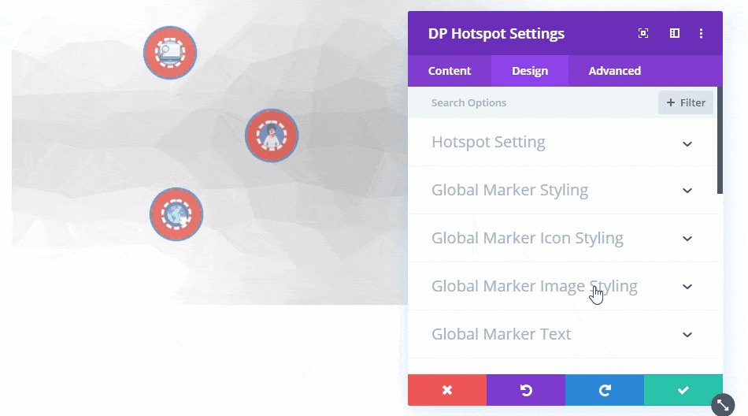
Task: Expand Global Marker Image Styling chevron
Action: click(687, 287)
